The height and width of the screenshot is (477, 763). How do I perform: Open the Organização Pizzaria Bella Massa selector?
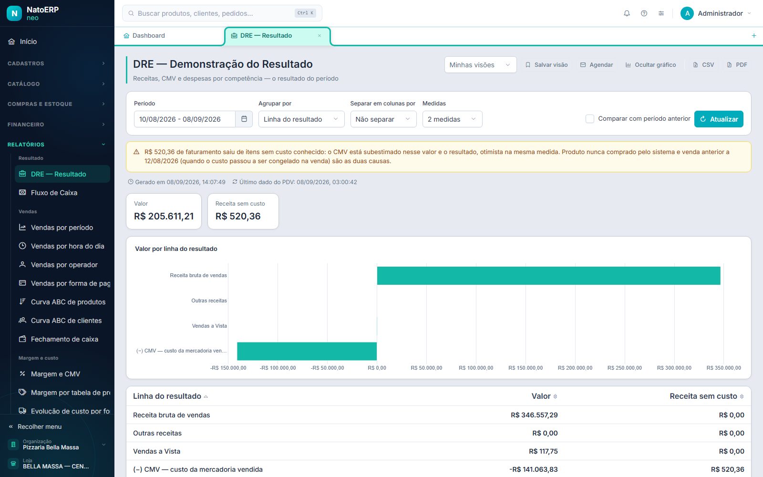[57, 445]
